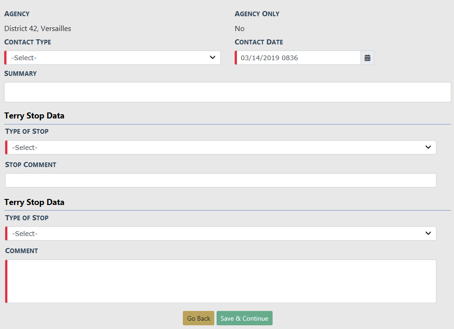Click the Contact Type field label
This screenshot has height=329, width=454.
(28, 42)
